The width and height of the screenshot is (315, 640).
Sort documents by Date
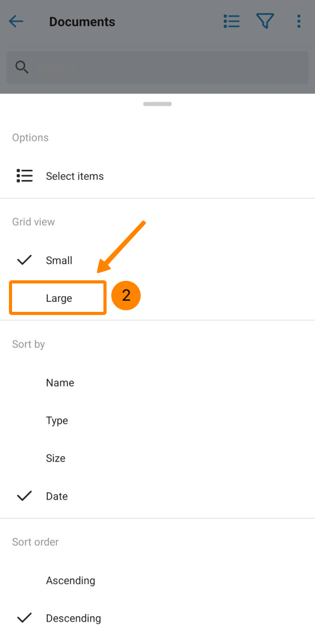point(57,496)
